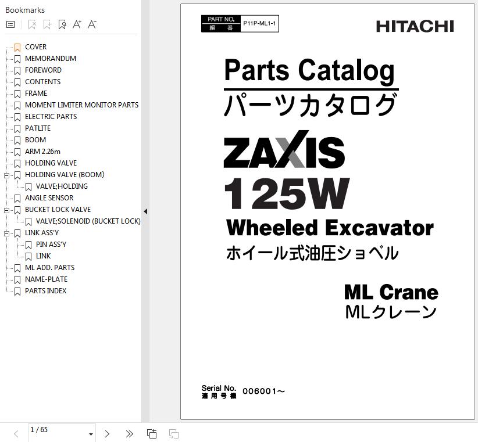Open the NAME-PLATE bookmark
Screen dimensions: 478x442
point(46,279)
